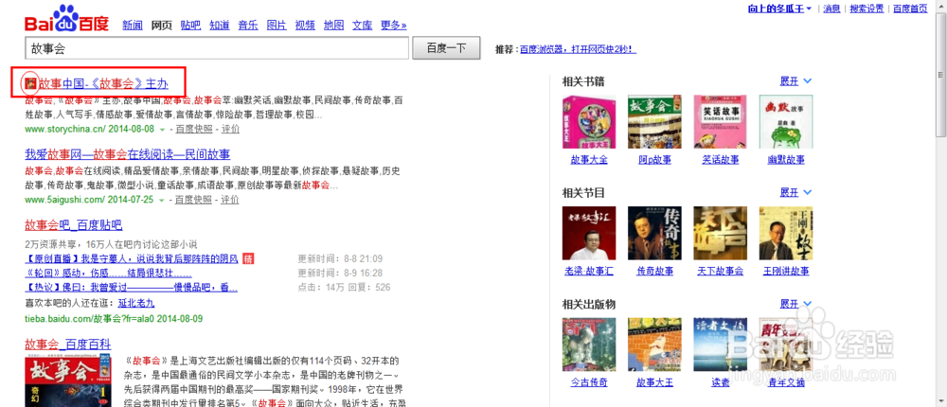Image resolution: width=947 pixels, height=407 pixels.
Task: Click the red 精 badge icon in tieba result
Action: coord(248,259)
